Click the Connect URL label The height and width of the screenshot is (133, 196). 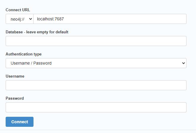tap(18, 10)
